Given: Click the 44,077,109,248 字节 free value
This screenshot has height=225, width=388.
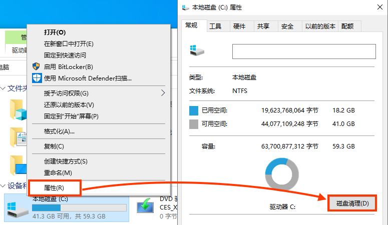Looking at the screenshot, I should pos(289,124).
